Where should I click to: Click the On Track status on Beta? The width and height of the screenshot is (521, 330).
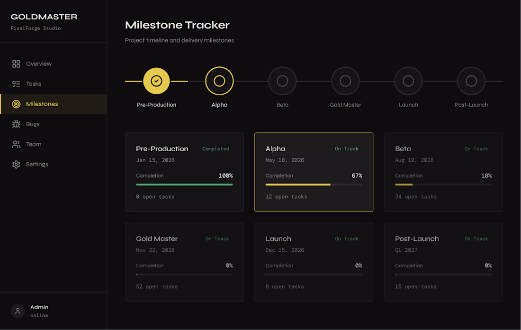[x=476, y=149]
